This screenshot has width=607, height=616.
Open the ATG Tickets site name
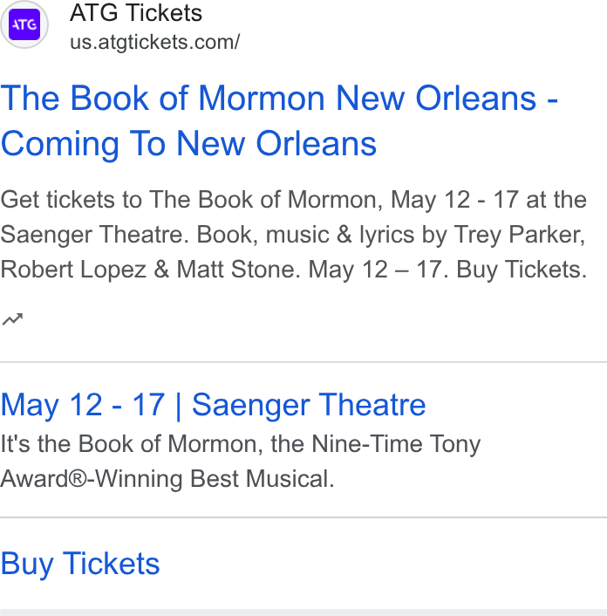click(136, 12)
